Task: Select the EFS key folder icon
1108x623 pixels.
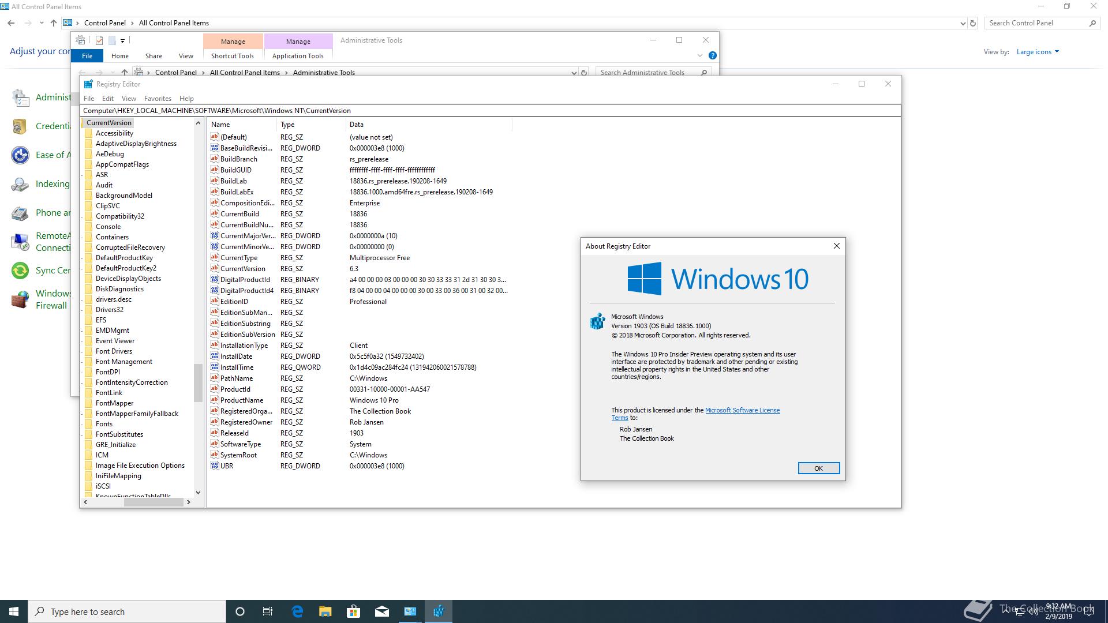Action: [88, 320]
